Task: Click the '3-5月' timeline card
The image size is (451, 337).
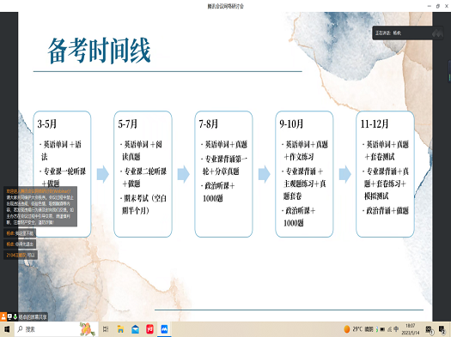Action: click(x=62, y=174)
